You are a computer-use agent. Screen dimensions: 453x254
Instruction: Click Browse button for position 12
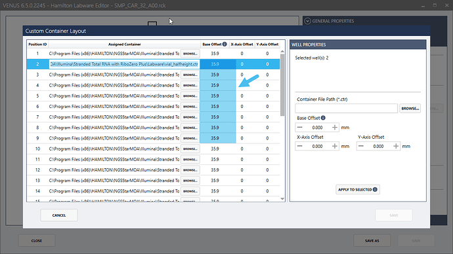[x=190, y=170]
